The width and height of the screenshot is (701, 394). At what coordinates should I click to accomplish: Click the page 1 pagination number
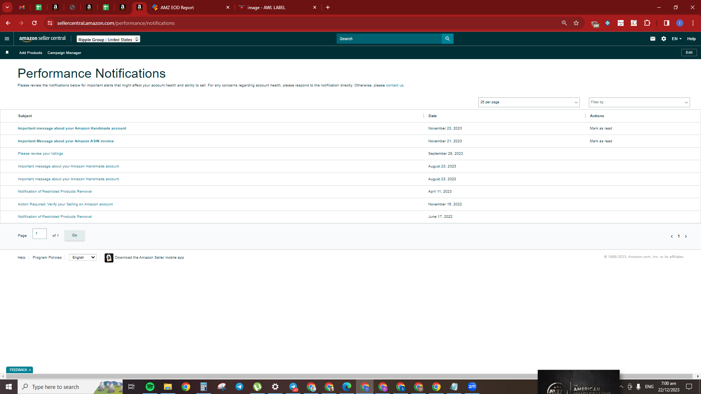tap(679, 236)
